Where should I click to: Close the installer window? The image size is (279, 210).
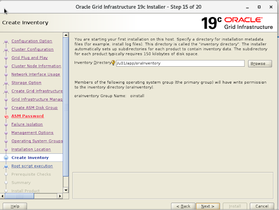[271, 7]
